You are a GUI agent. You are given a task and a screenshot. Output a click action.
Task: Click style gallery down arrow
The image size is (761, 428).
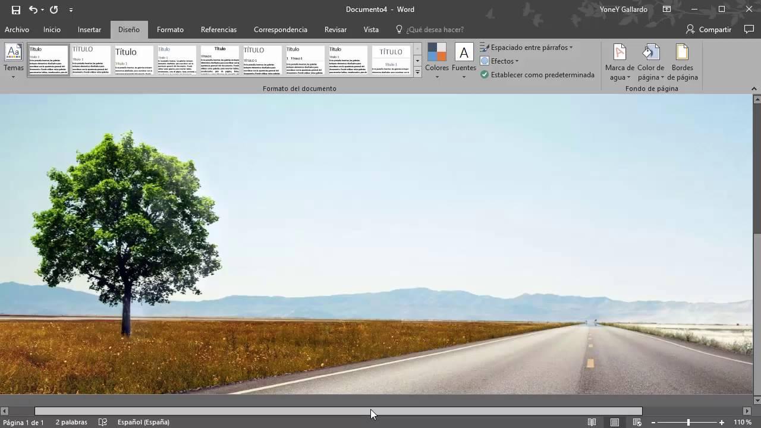417,61
